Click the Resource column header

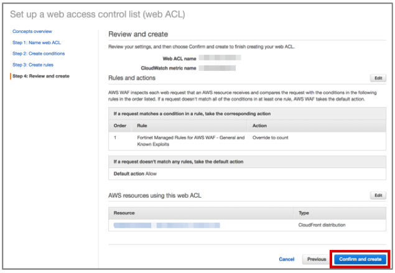tap(124, 213)
